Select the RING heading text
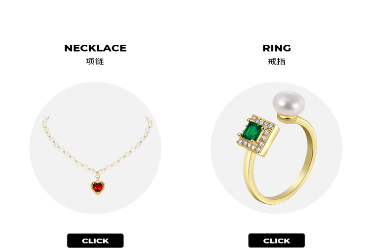 277,48
